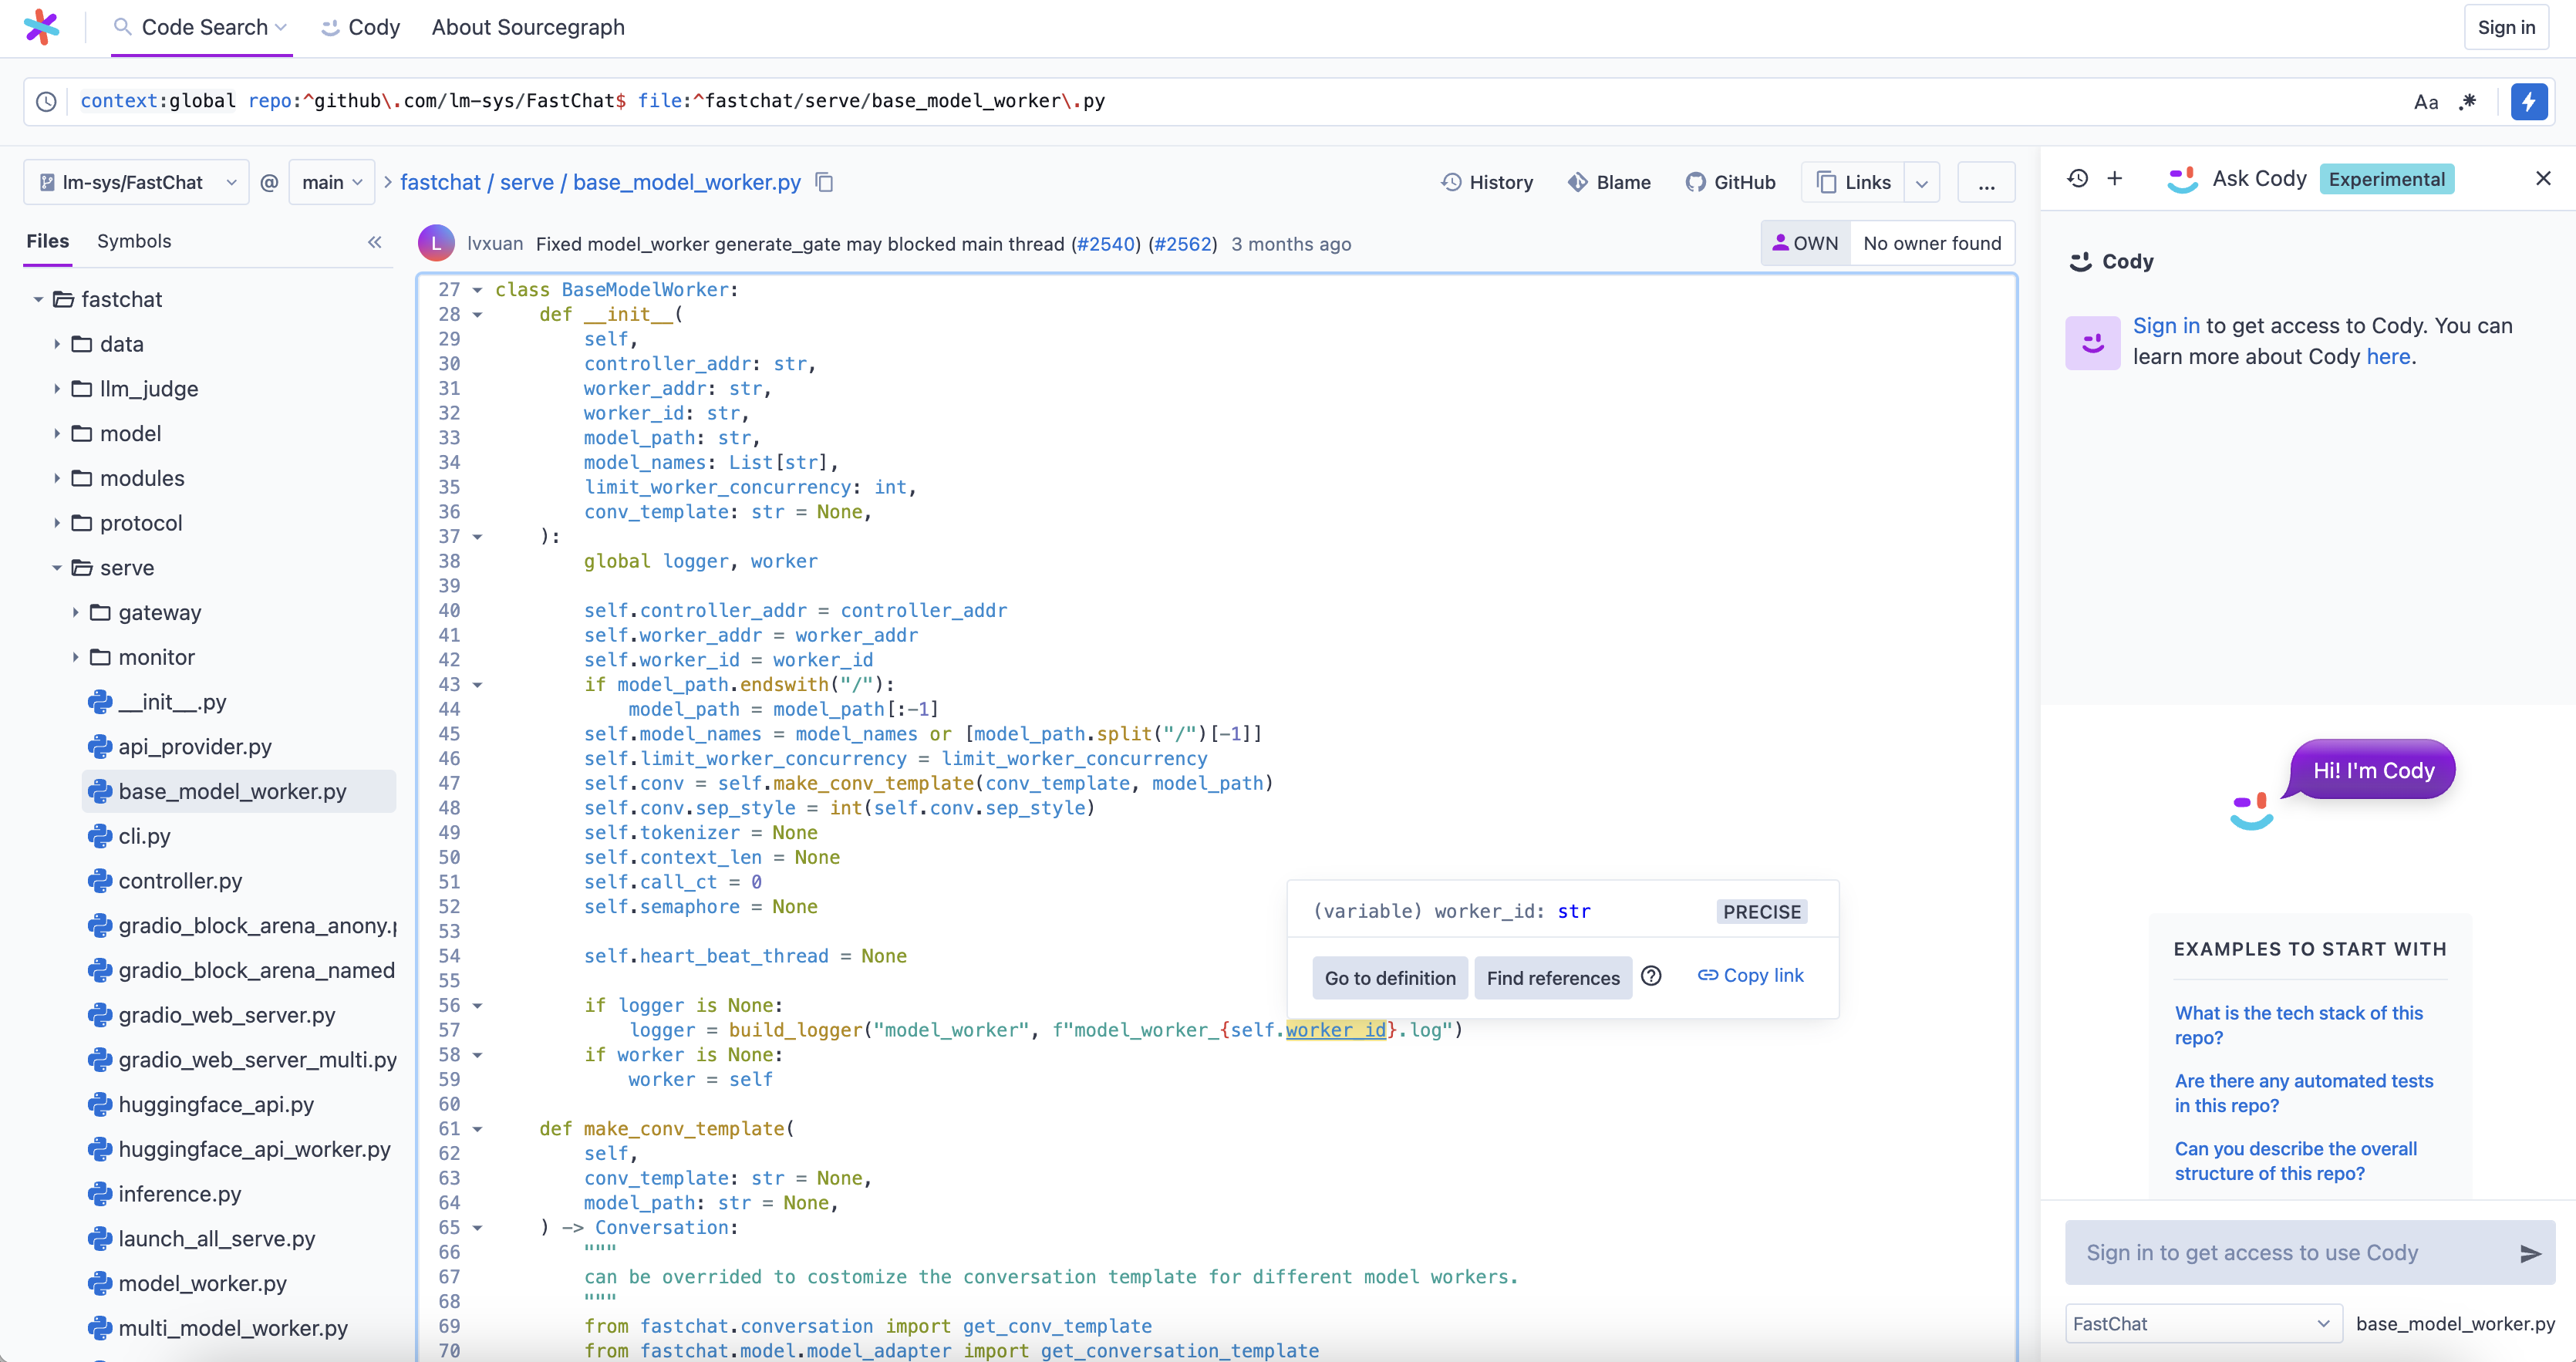Image resolution: width=2576 pixels, height=1362 pixels.
Task: Click the search history clock icon
Action: pos(46,101)
